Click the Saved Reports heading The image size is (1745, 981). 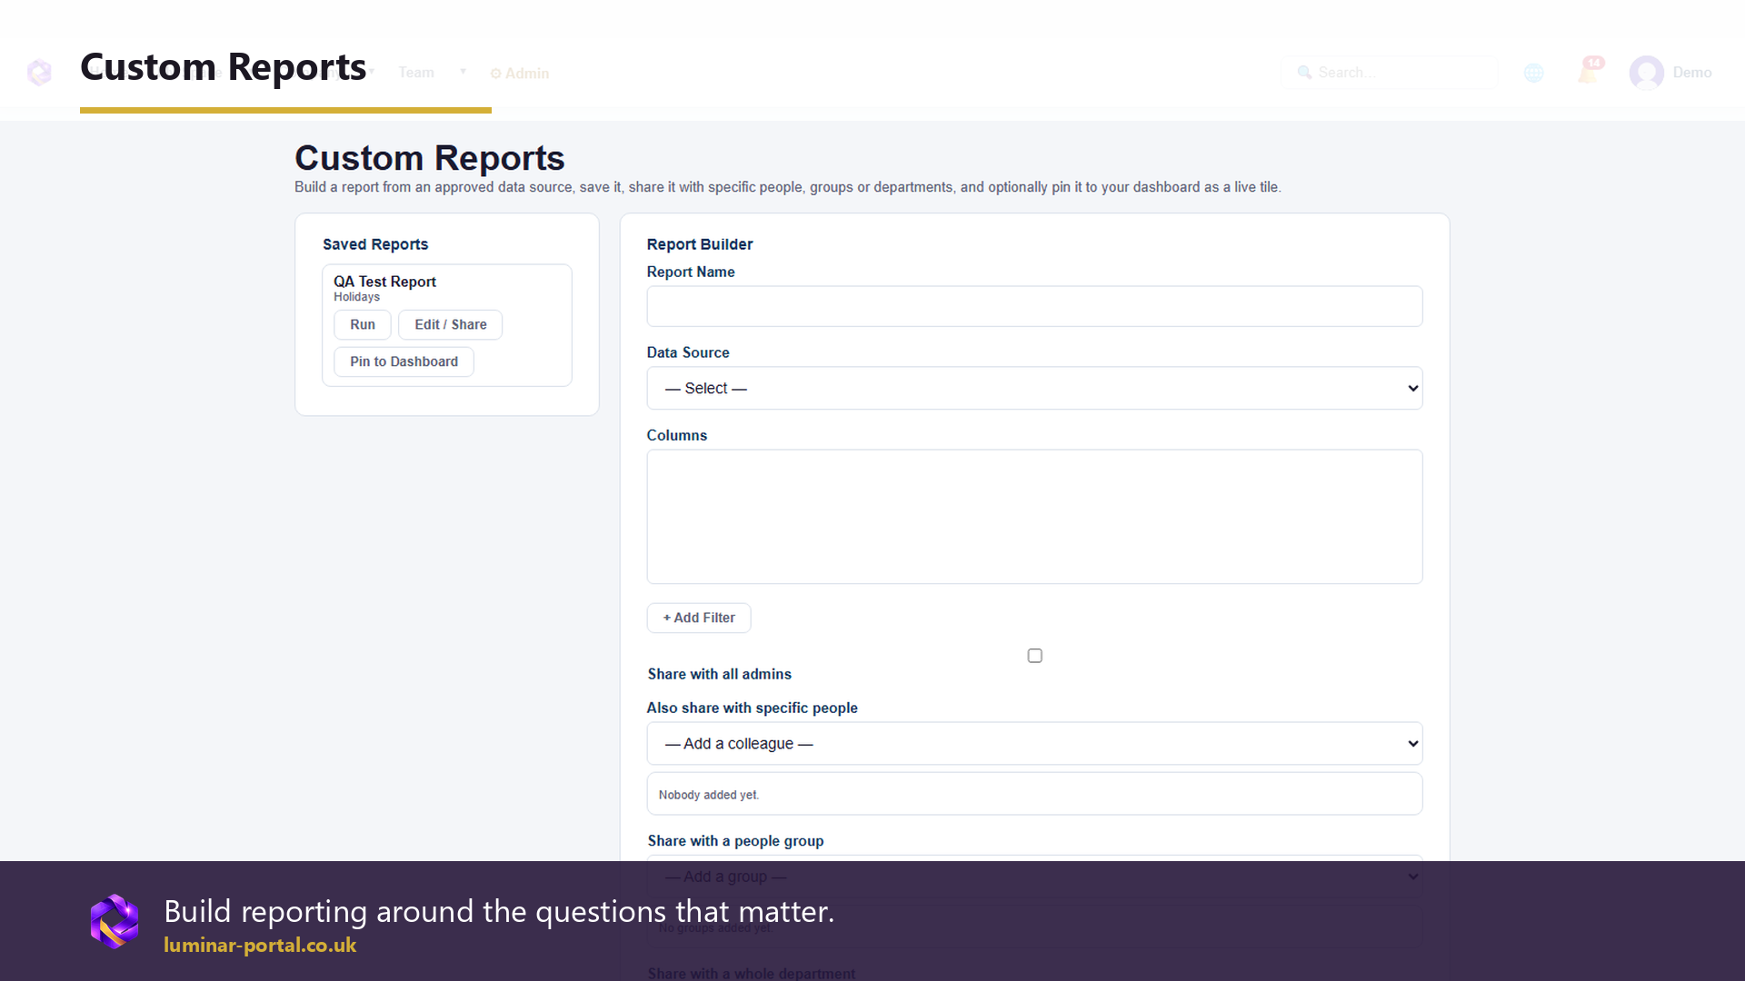(x=375, y=244)
